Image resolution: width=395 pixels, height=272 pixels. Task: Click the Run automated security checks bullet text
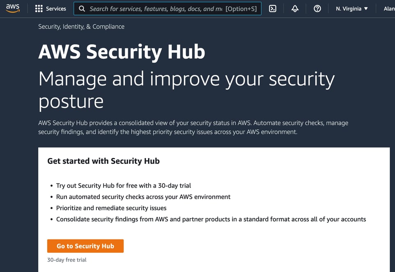click(143, 197)
